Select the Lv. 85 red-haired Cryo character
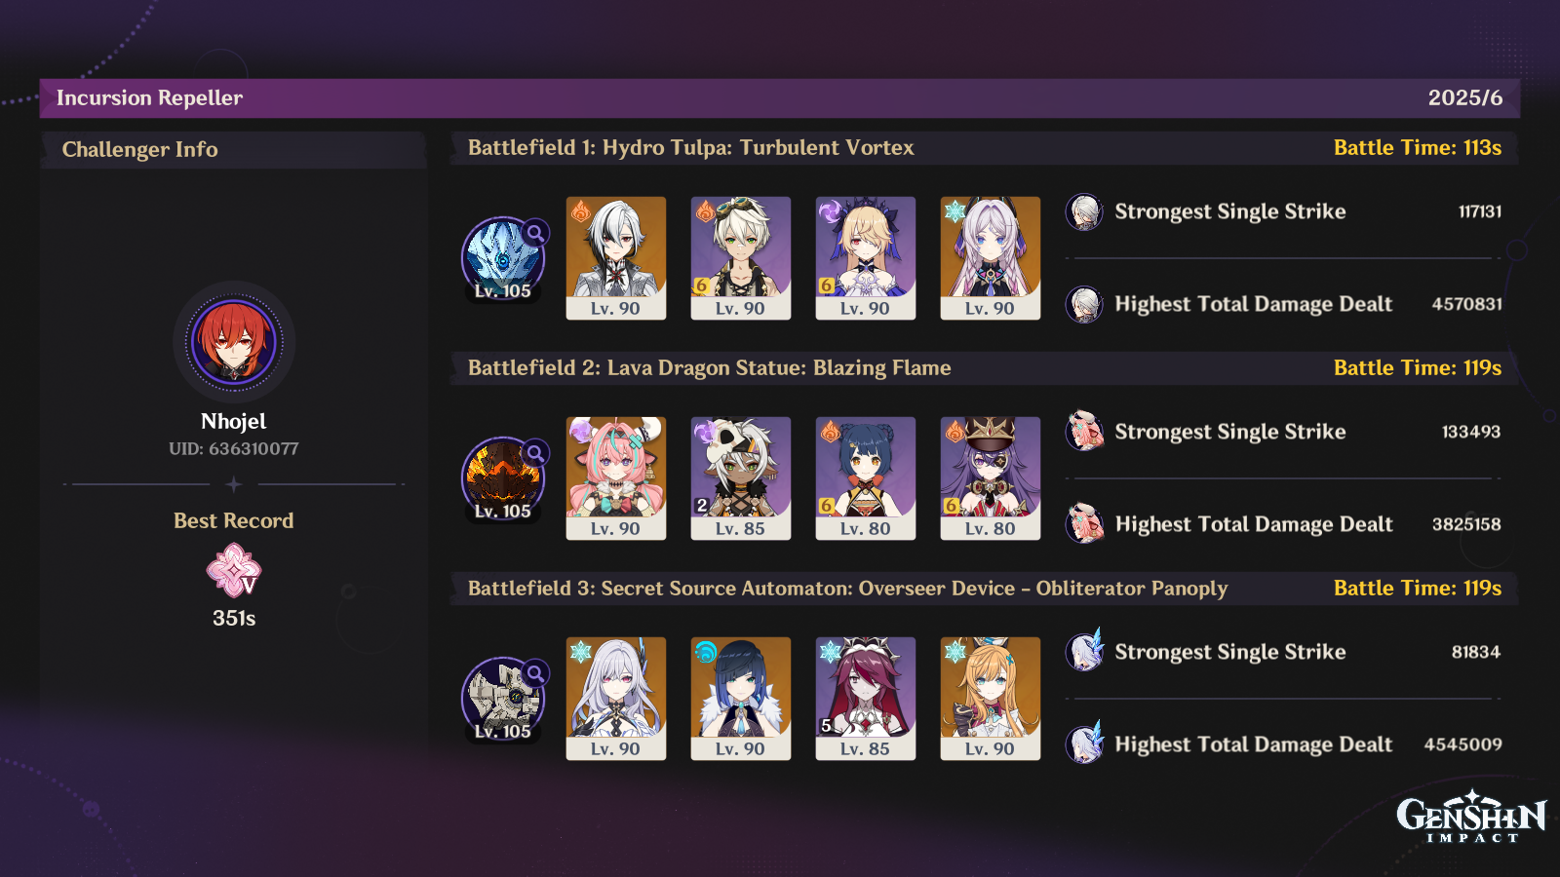The image size is (1560, 877). tap(866, 699)
